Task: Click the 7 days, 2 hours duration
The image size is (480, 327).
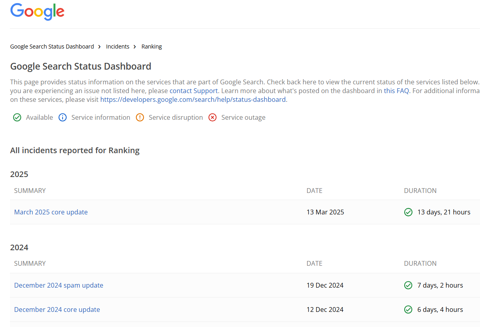Action: click(440, 285)
